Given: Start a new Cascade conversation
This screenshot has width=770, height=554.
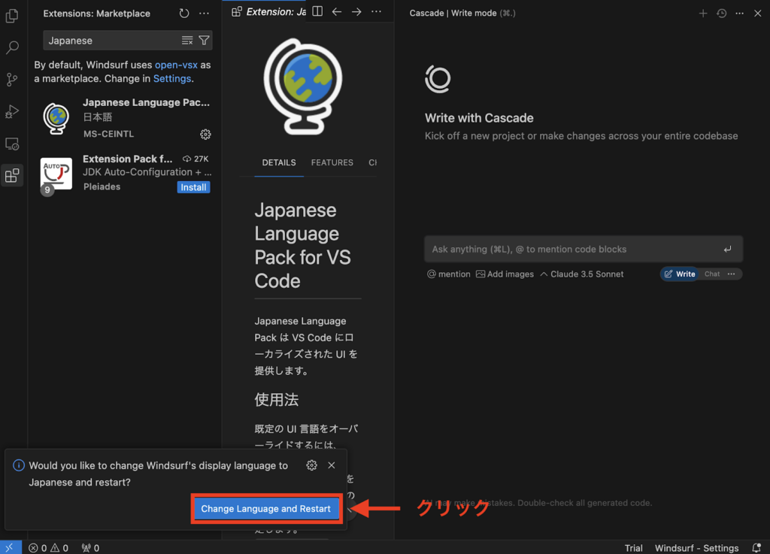Looking at the screenshot, I should [703, 14].
